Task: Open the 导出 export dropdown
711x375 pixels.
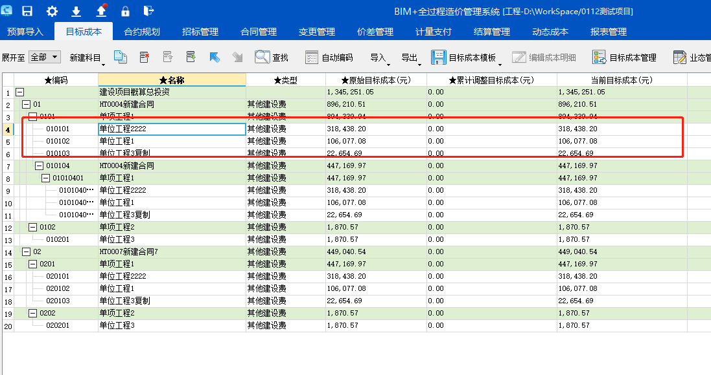Action: tap(411, 58)
